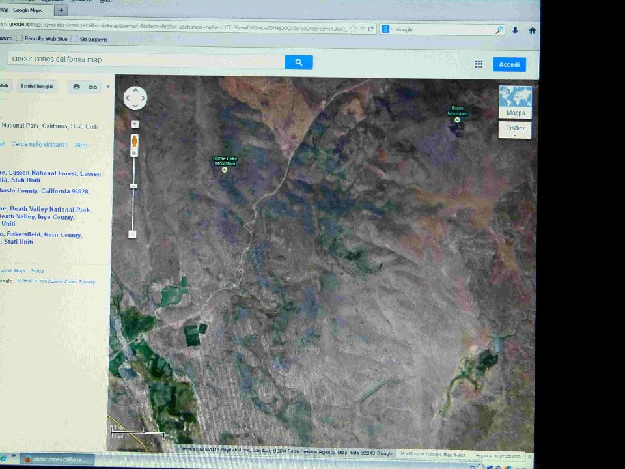Click the link-to-map chain icon

(92, 87)
